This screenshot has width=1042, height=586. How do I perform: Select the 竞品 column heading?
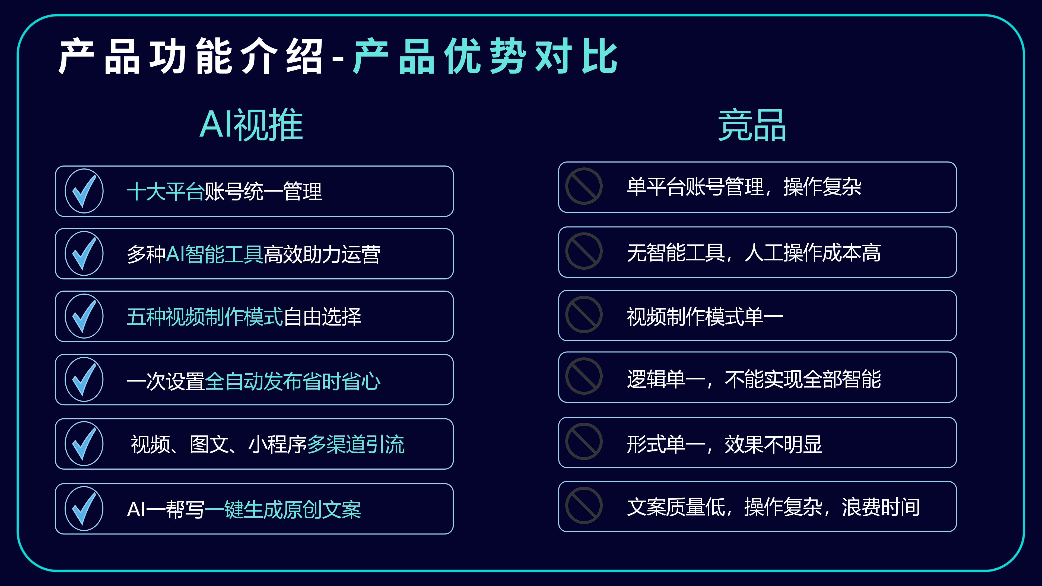click(752, 125)
